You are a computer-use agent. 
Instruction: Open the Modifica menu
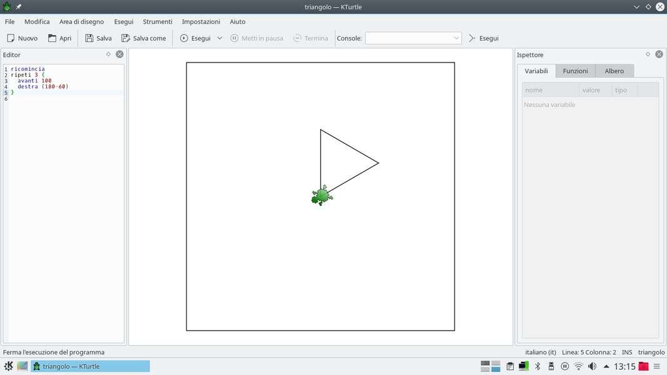[37, 22]
